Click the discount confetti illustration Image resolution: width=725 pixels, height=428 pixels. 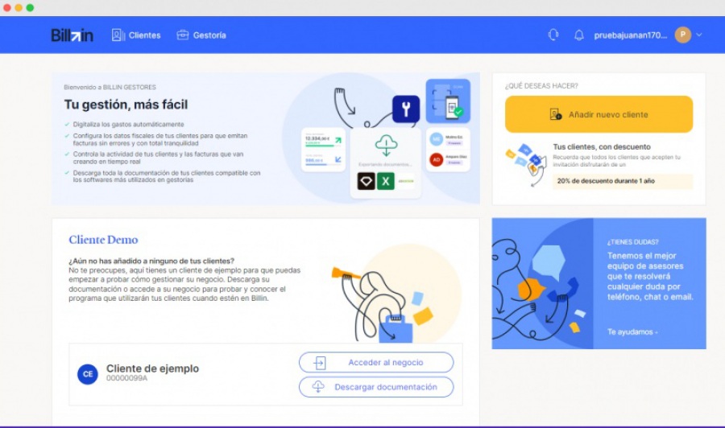tap(527, 164)
